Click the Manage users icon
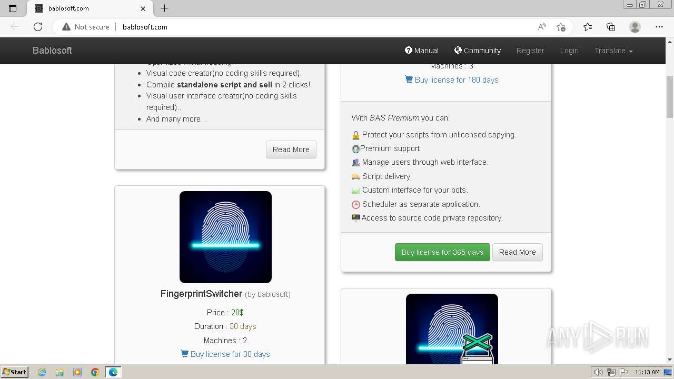The height and width of the screenshot is (379, 674). click(356, 163)
